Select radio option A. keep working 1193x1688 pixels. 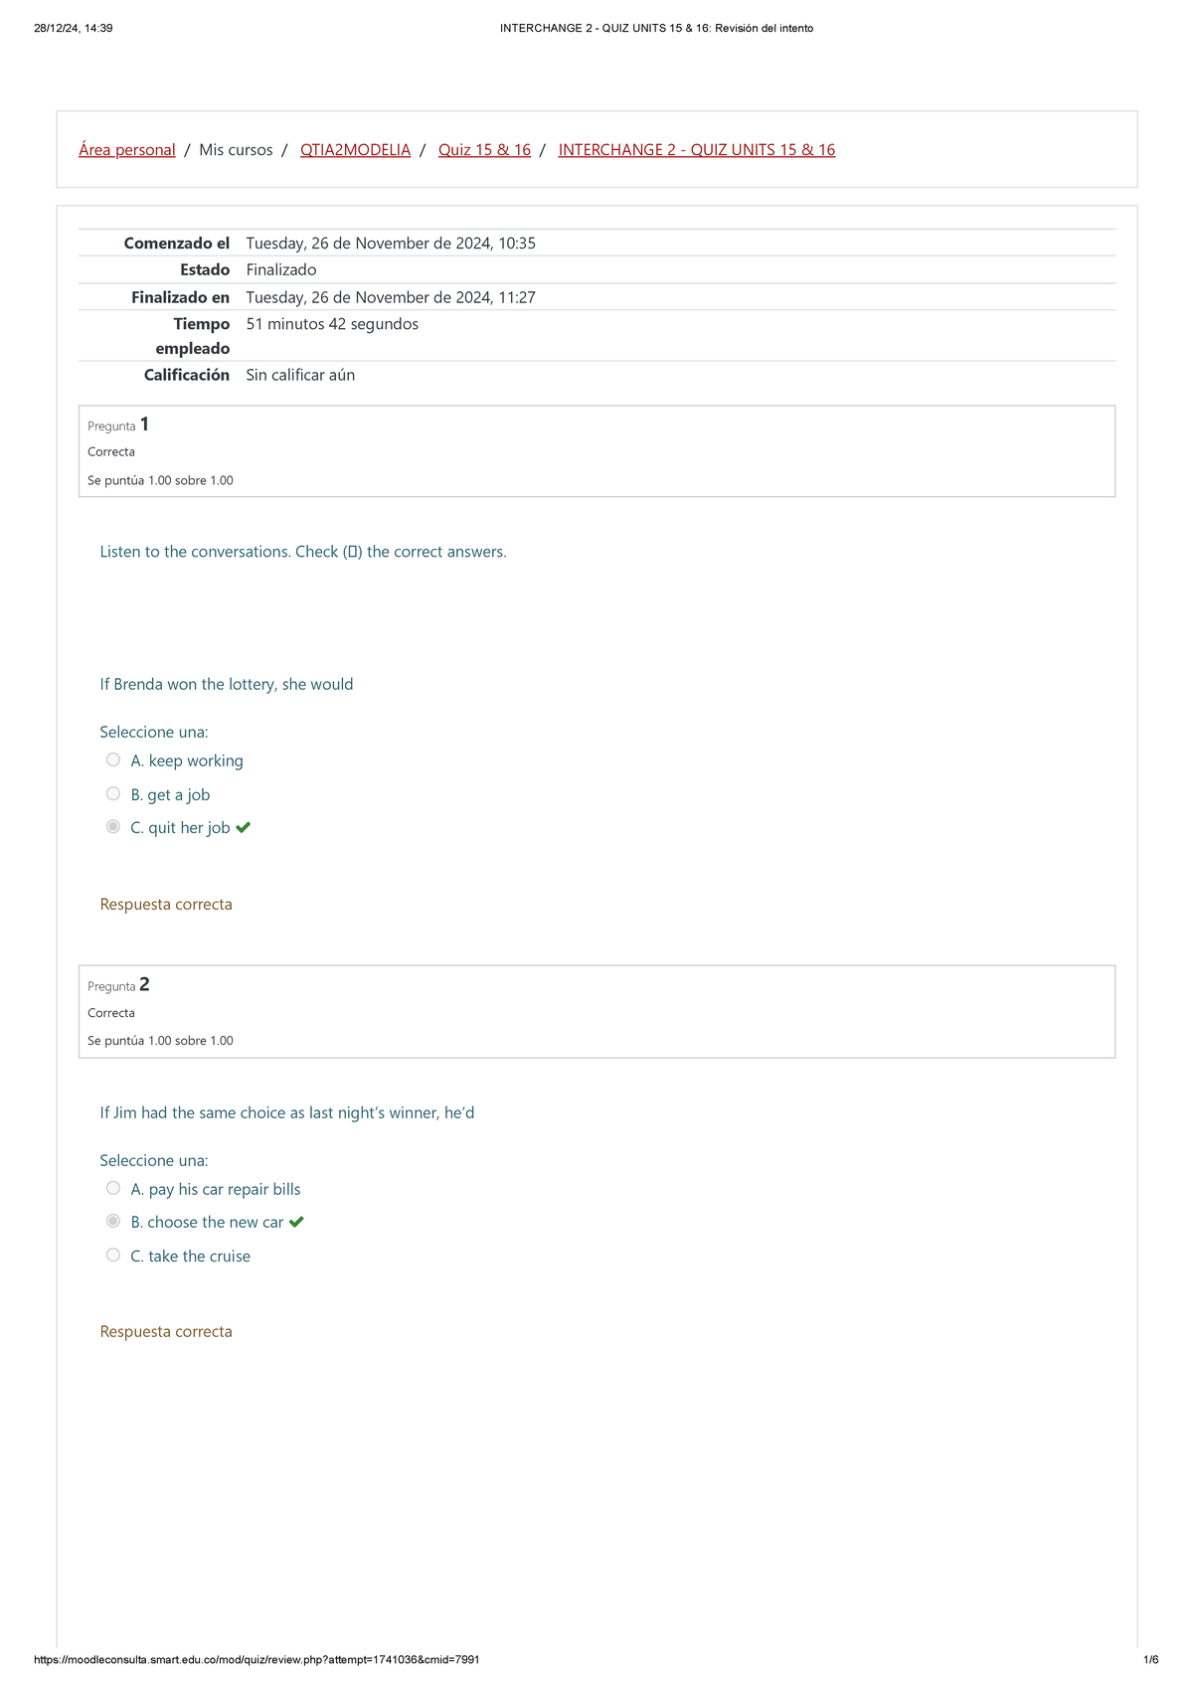click(x=113, y=760)
